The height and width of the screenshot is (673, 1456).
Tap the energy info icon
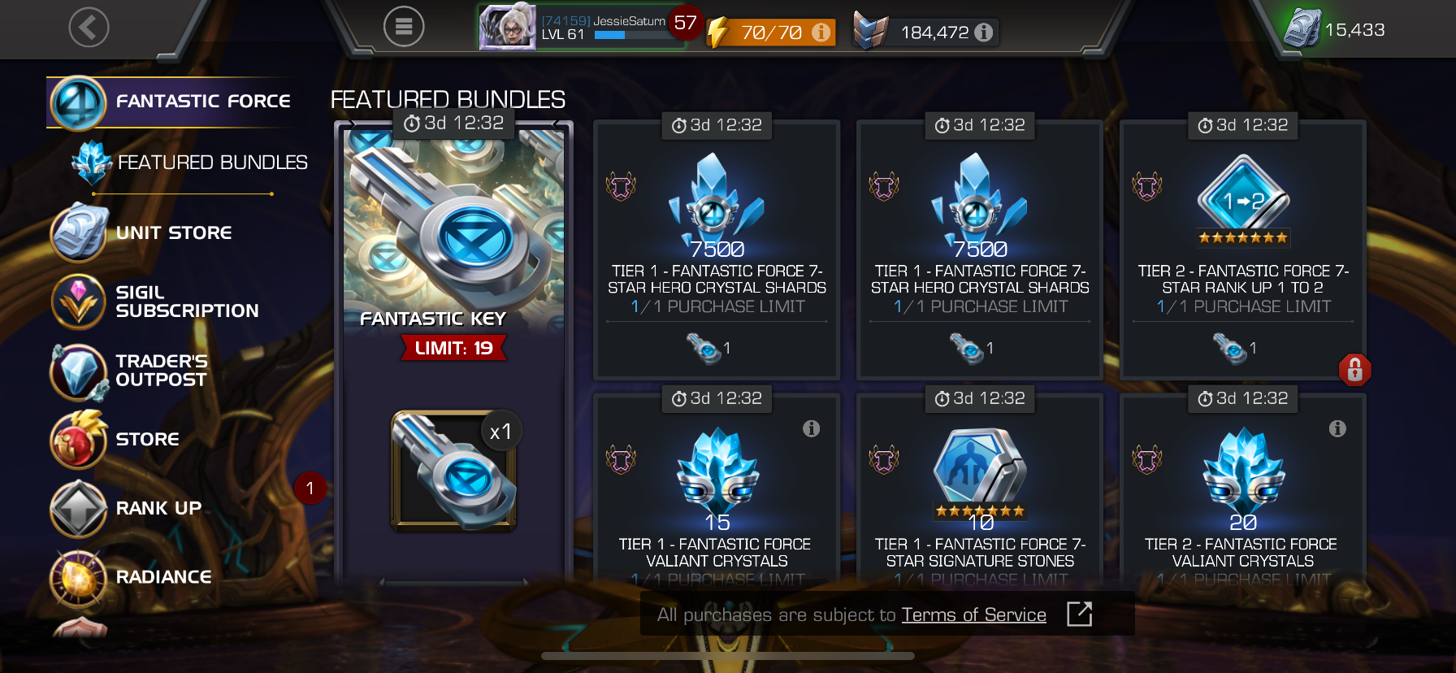pos(821,33)
